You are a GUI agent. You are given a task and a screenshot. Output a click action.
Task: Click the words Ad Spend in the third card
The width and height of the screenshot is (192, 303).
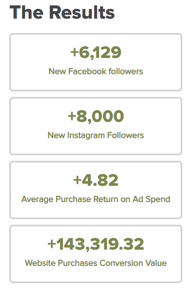pyautogui.click(x=151, y=199)
